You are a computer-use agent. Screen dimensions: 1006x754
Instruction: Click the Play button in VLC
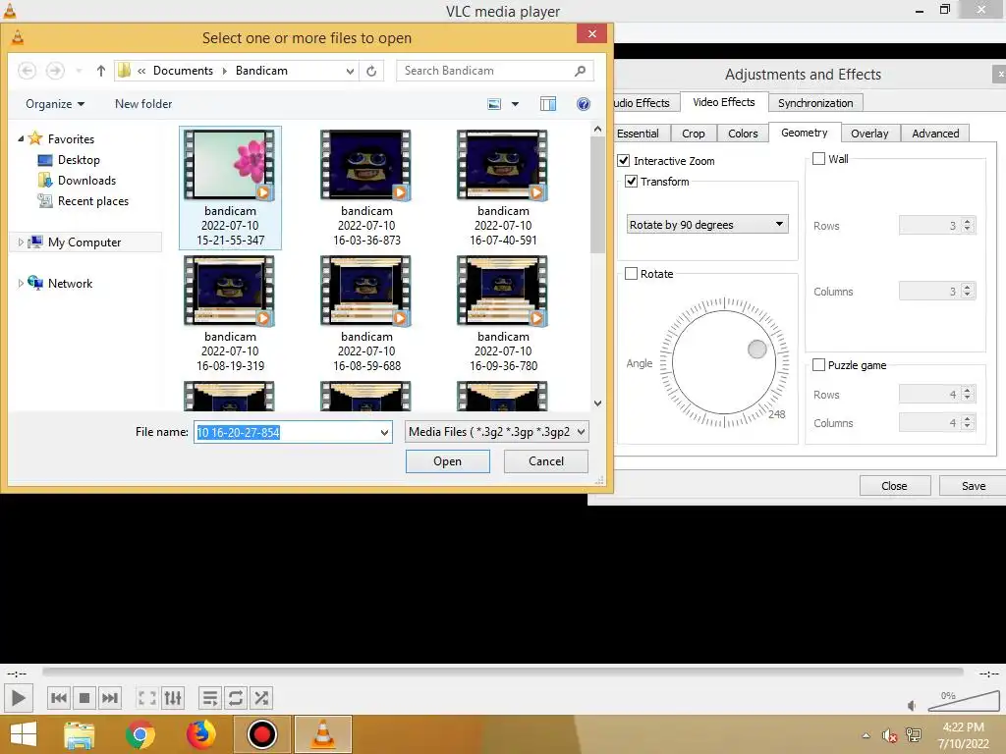tap(18, 698)
